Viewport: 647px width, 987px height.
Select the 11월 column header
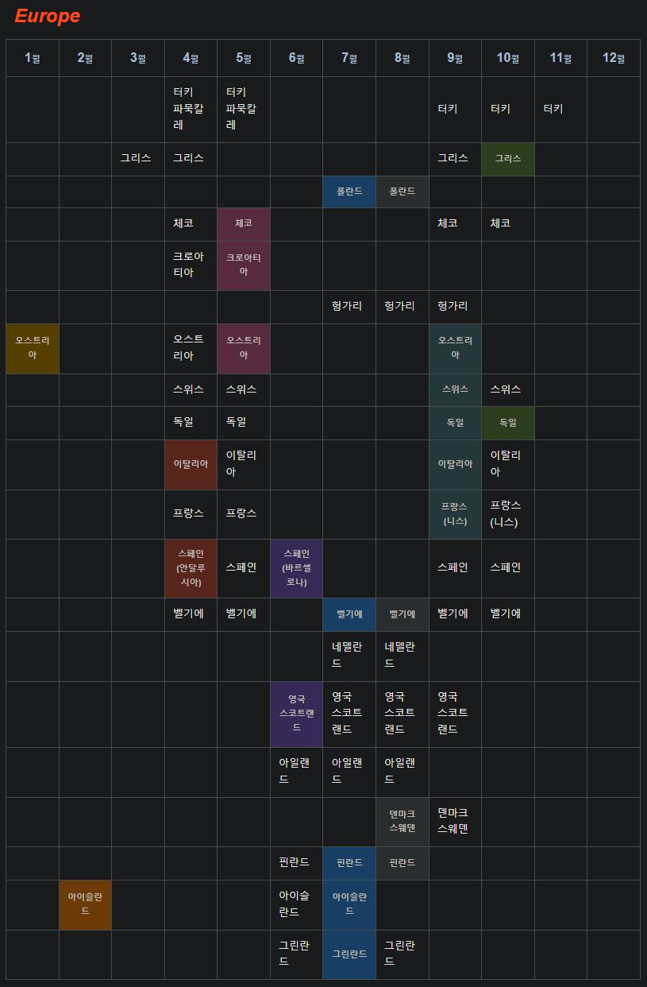560,58
